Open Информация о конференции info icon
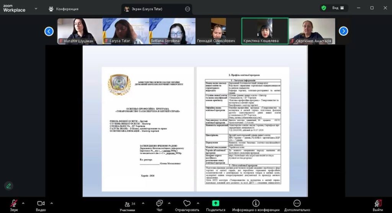This screenshot has height=213, width=392. 256,203
